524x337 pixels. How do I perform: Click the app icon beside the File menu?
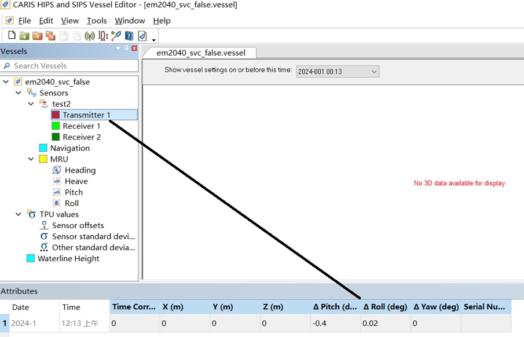point(9,21)
